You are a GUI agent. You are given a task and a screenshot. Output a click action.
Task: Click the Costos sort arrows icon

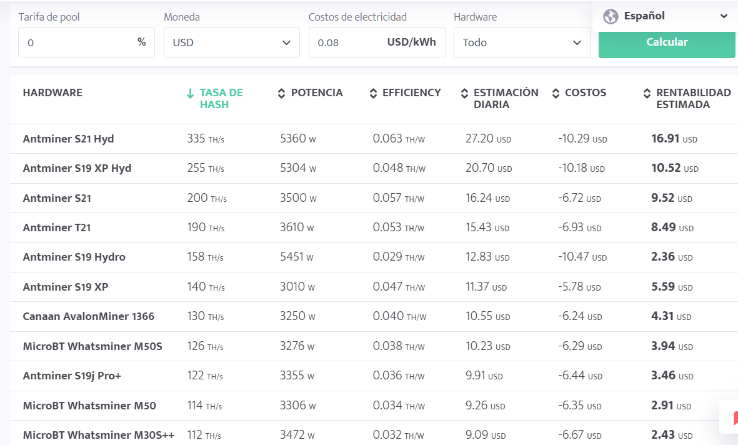click(556, 93)
